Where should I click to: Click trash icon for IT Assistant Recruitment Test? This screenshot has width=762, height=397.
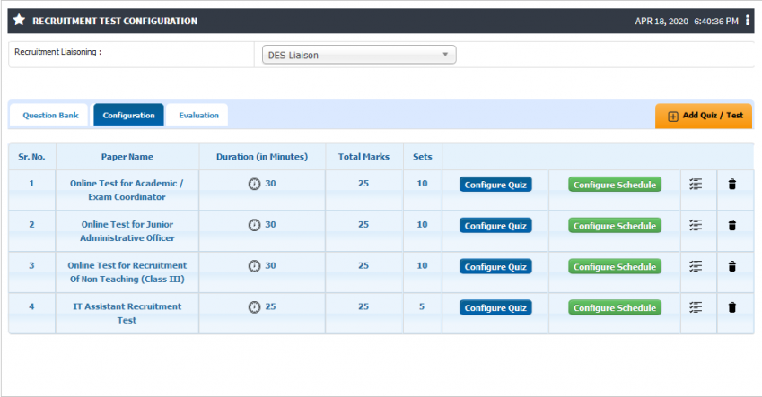pyautogui.click(x=731, y=307)
